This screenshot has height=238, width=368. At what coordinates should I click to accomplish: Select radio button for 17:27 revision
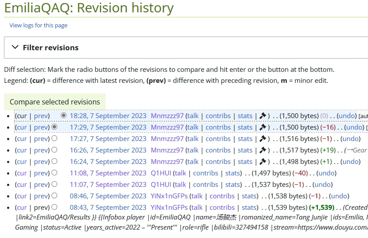tap(54, 138)
